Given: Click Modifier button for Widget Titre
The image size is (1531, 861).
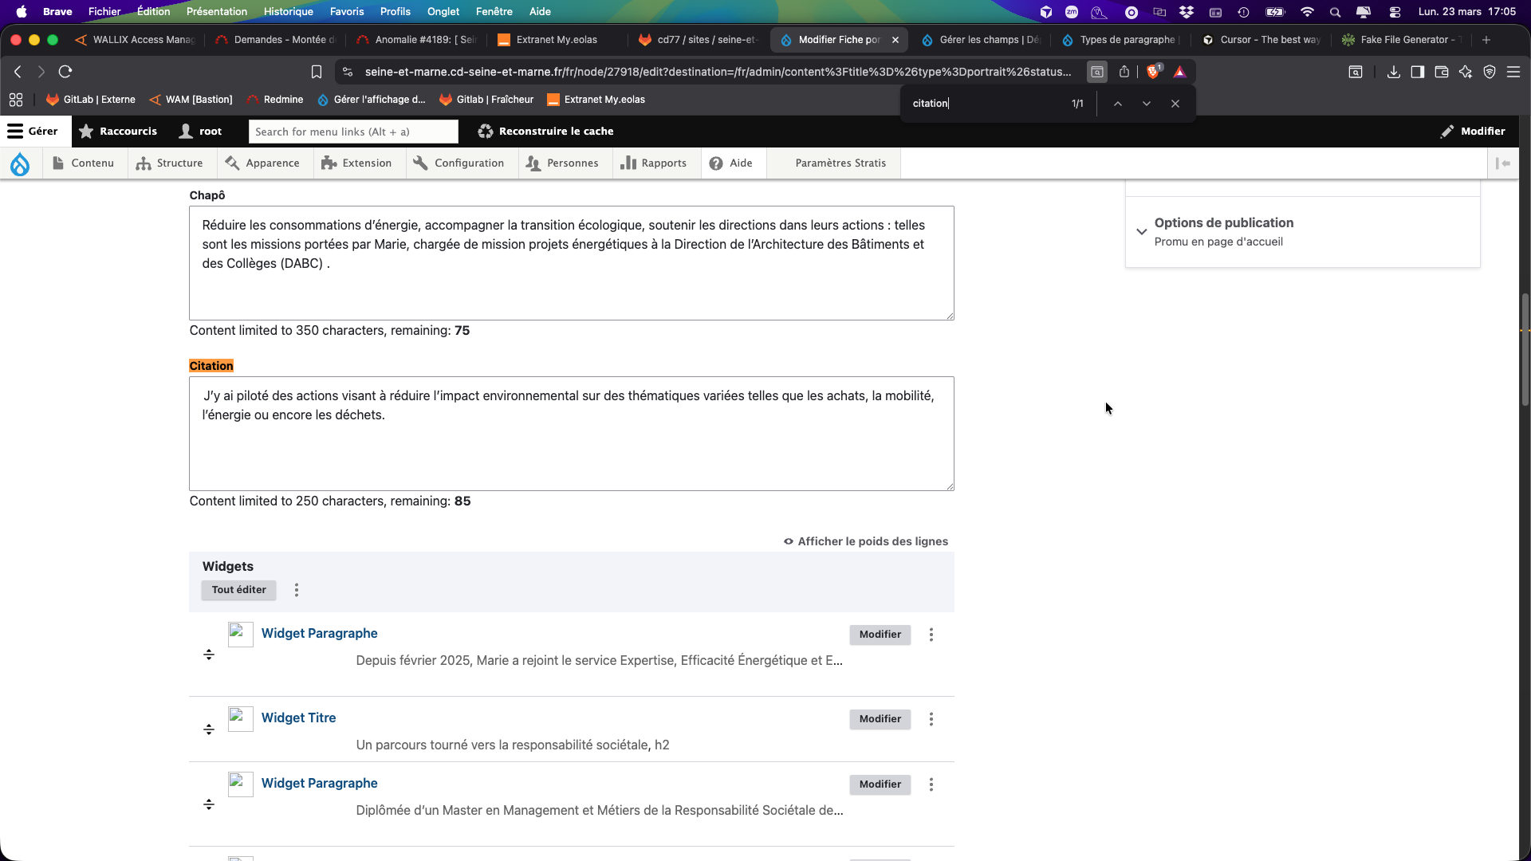Looking at the screenshot, I should coord(880,719).
